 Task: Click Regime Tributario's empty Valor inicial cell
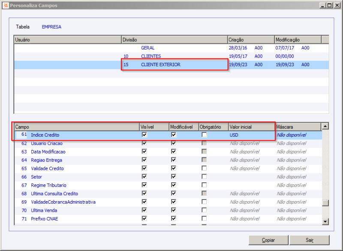tap(252, 185)
